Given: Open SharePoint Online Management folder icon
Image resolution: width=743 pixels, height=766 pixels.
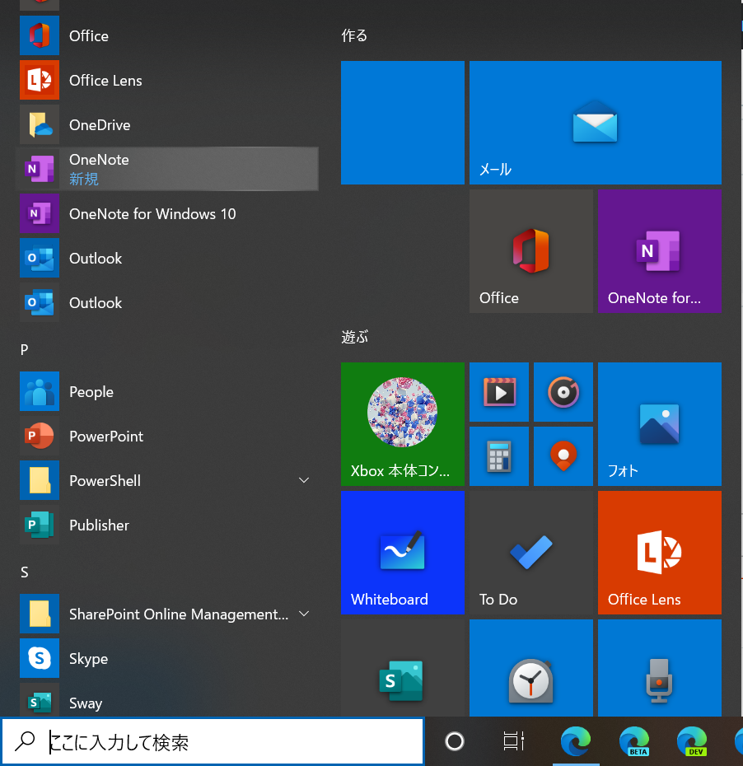Looking at the screenshot, I should click(x=40, y=614).
